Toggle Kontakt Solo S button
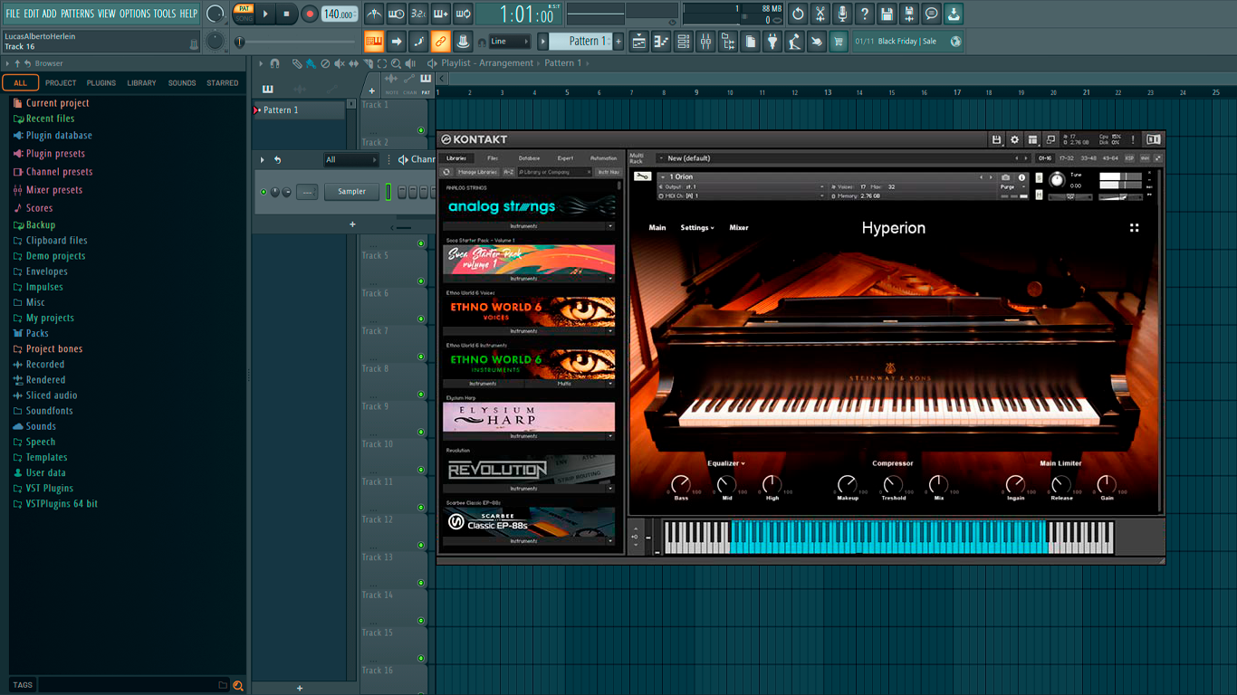Image resolution: width=1237 pixels, height=695 pixels. [1039, 177]
